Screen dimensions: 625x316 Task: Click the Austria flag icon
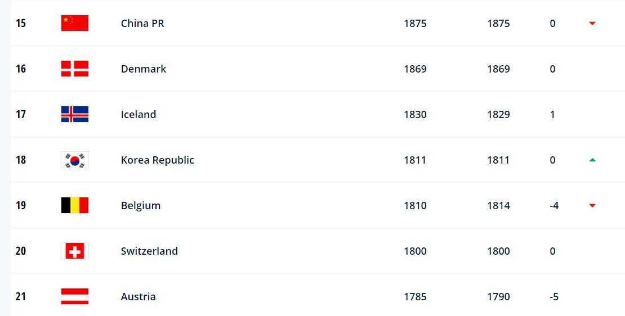pos(74,296)
